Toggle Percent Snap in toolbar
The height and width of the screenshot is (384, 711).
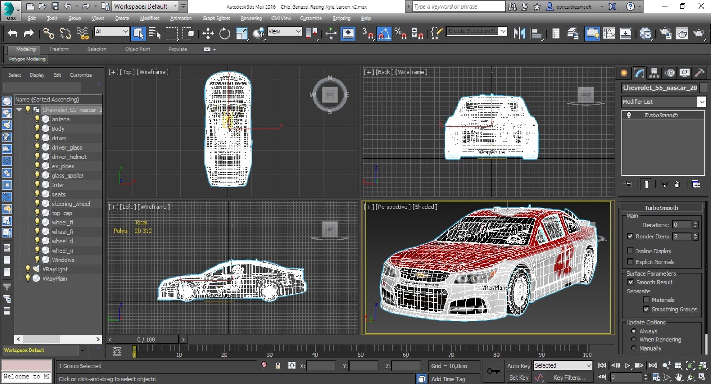[400, 33]
